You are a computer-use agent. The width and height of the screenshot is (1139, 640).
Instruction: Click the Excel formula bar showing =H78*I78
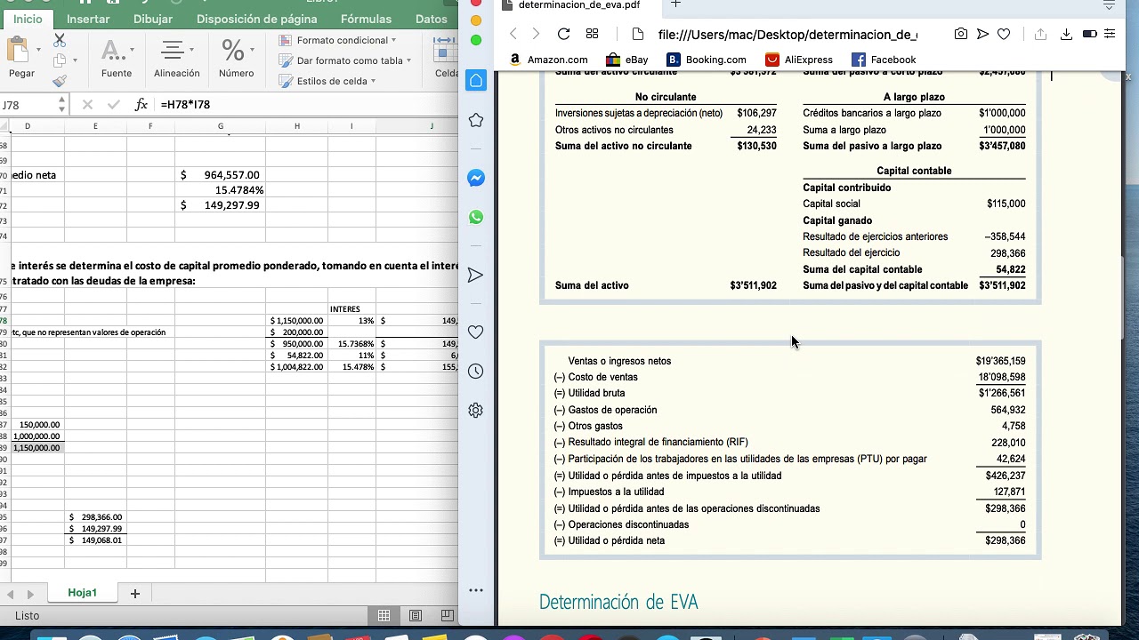[308, 105]
